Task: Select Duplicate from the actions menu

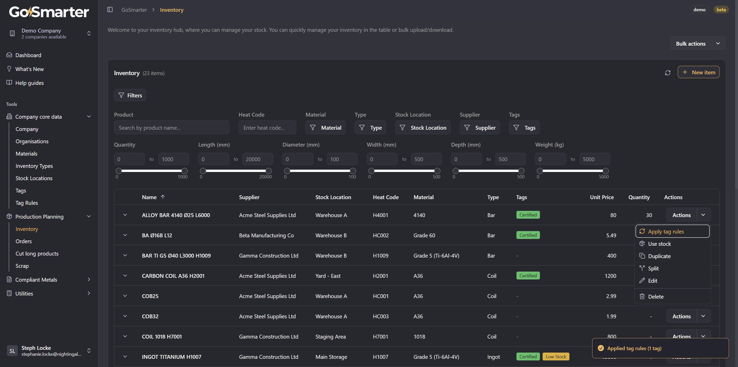Action: (659, 256)
